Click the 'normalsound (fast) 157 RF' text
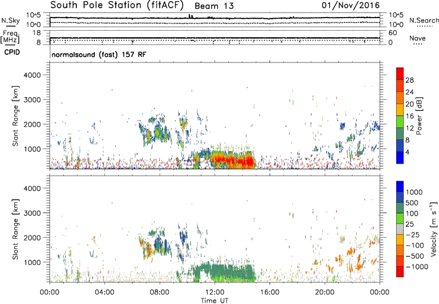Viewport: 439px width, 304px height. (99, 54)
